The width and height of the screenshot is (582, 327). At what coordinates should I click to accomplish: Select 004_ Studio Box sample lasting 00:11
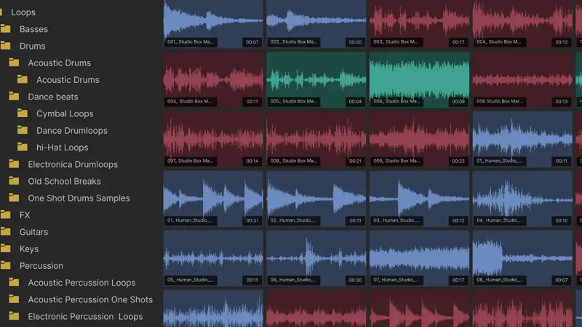tap(213, 80)
